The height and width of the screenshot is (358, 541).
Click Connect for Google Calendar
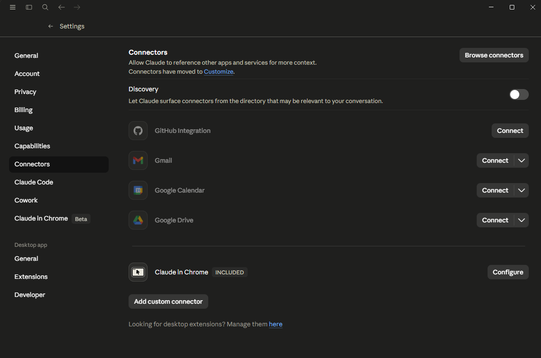click(x=495, y=190)
